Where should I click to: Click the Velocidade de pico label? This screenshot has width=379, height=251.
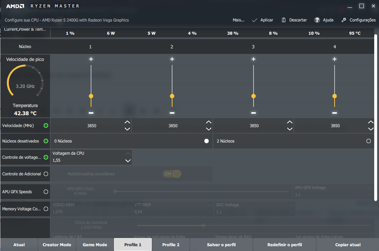click(25, 59)
